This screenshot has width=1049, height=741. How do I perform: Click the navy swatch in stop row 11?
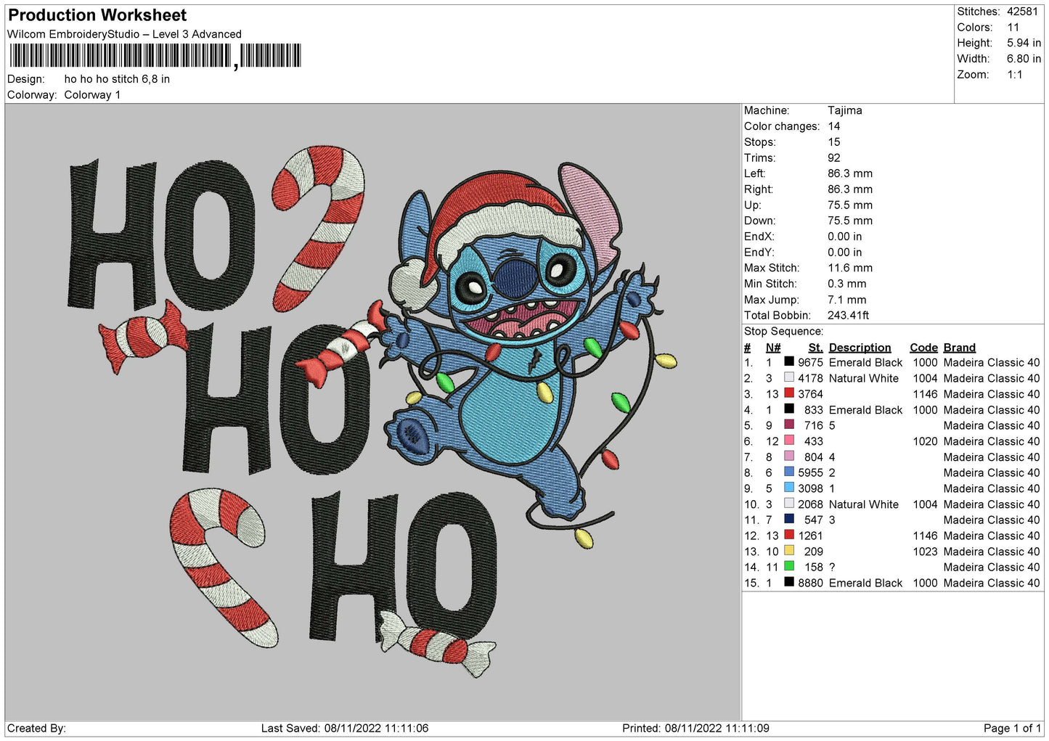789,519
